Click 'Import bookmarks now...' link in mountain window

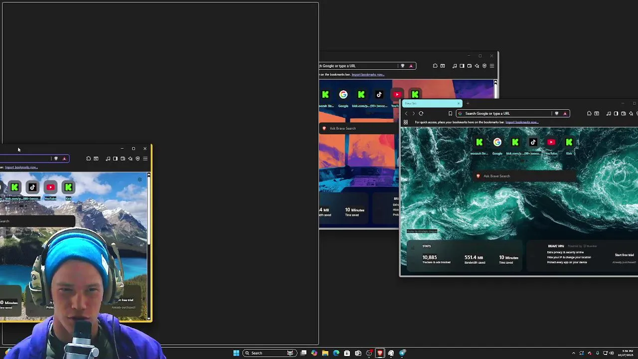pyautogui.click(x=21, y=168)
